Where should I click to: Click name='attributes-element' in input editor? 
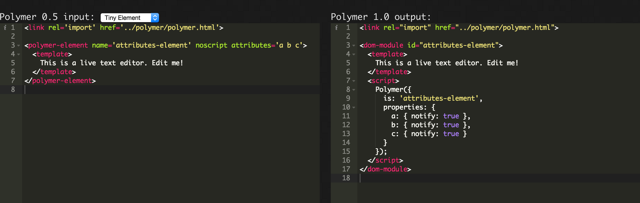142,45
